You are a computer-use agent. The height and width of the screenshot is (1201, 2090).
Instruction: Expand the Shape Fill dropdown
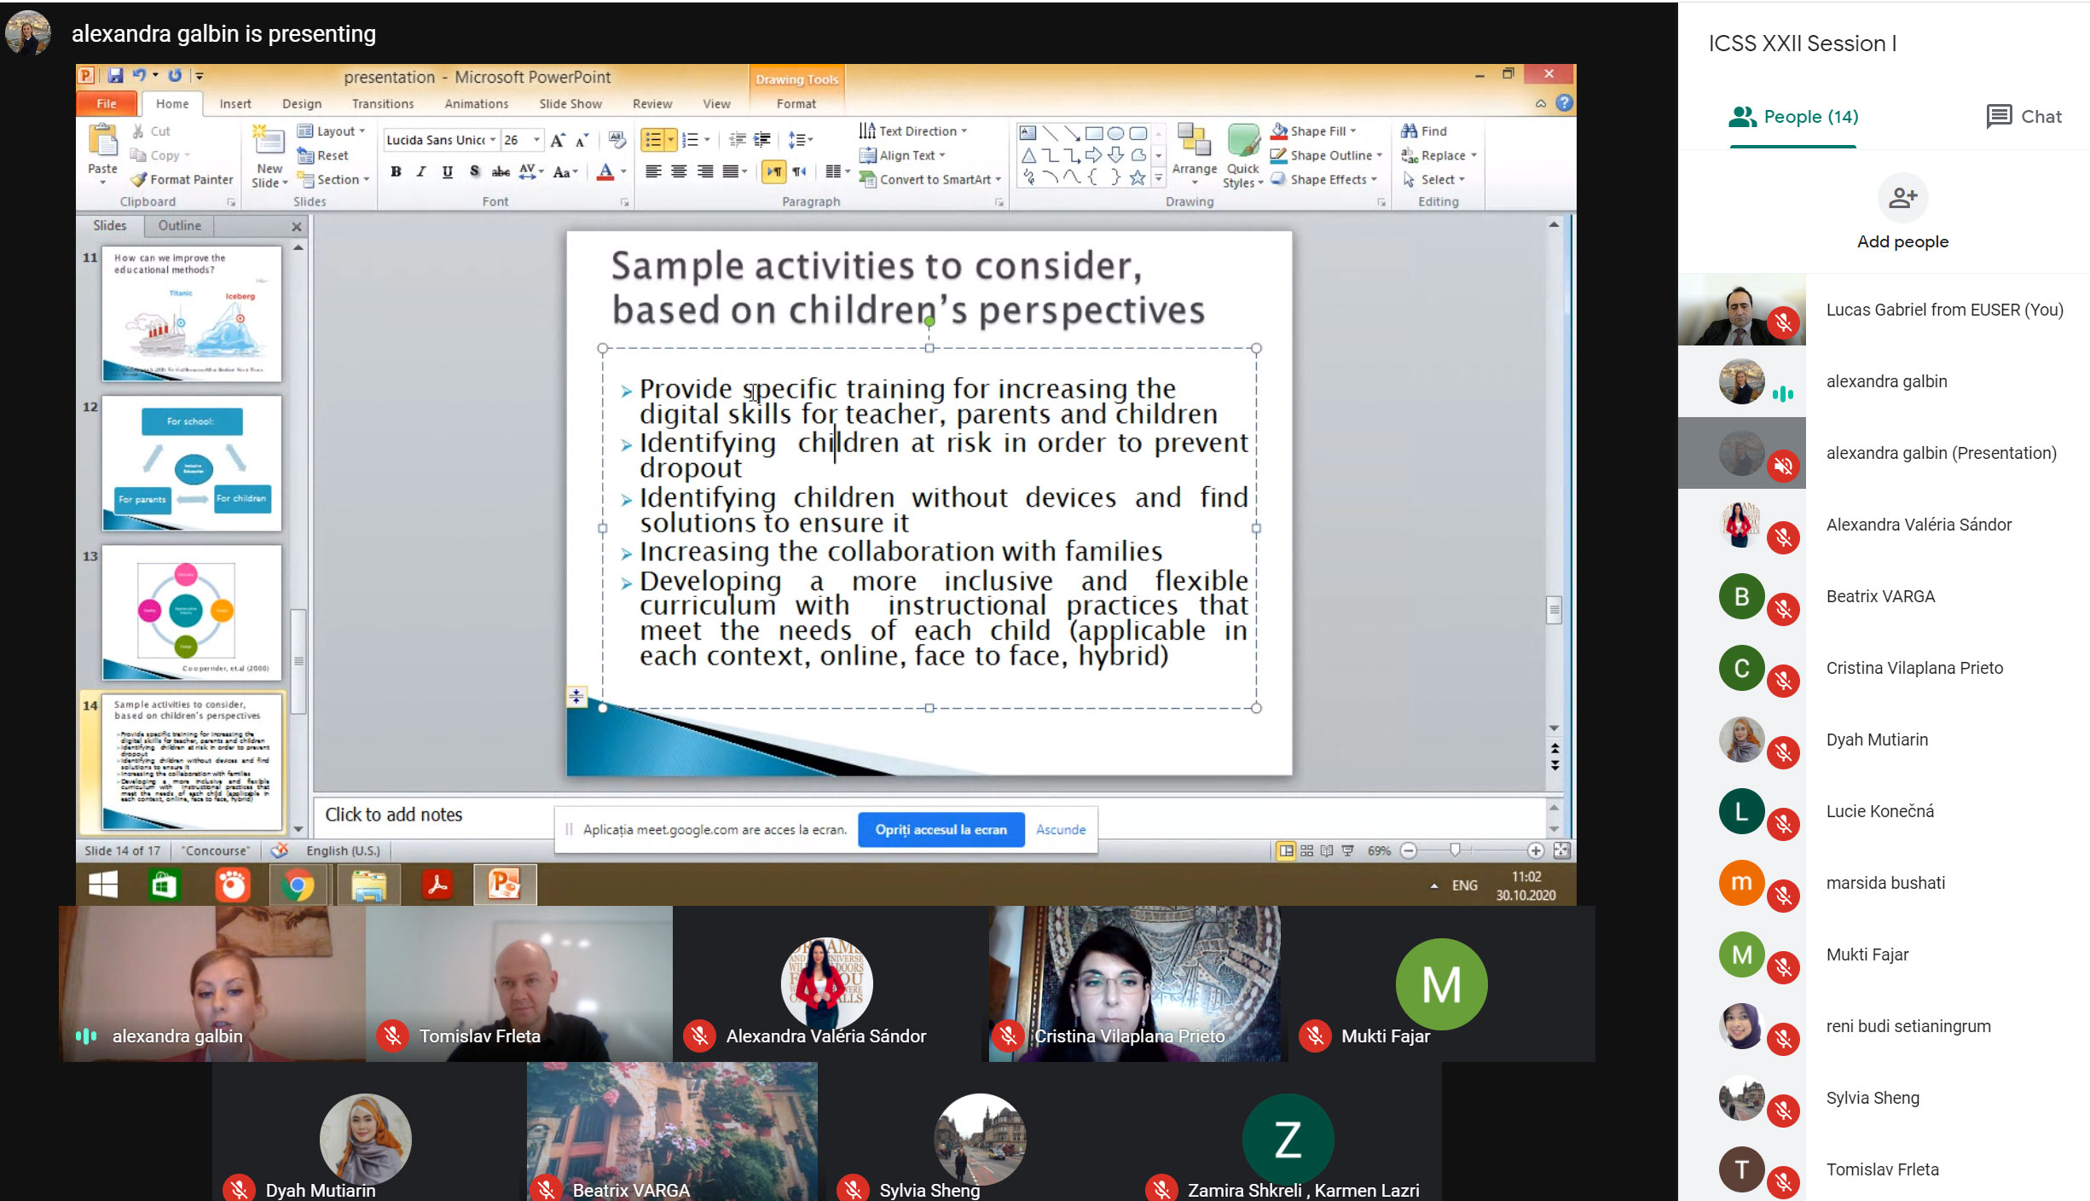point(1353,131)
